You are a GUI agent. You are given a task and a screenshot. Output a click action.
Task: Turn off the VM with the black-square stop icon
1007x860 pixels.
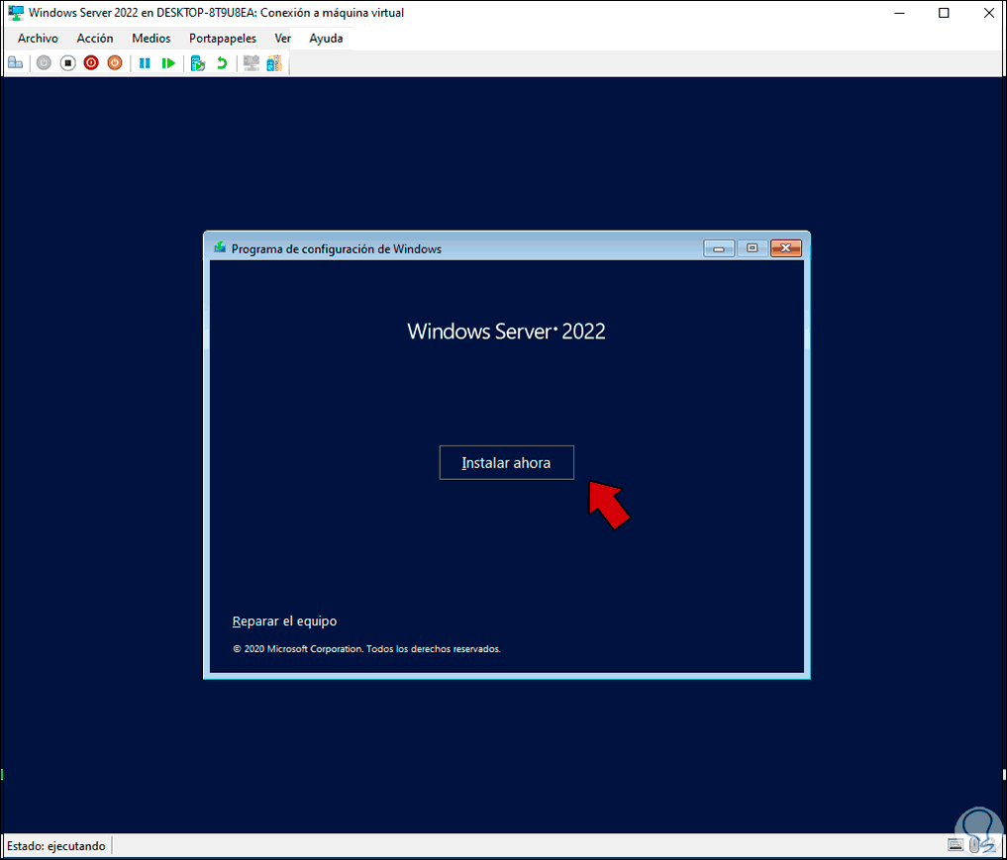67,63
